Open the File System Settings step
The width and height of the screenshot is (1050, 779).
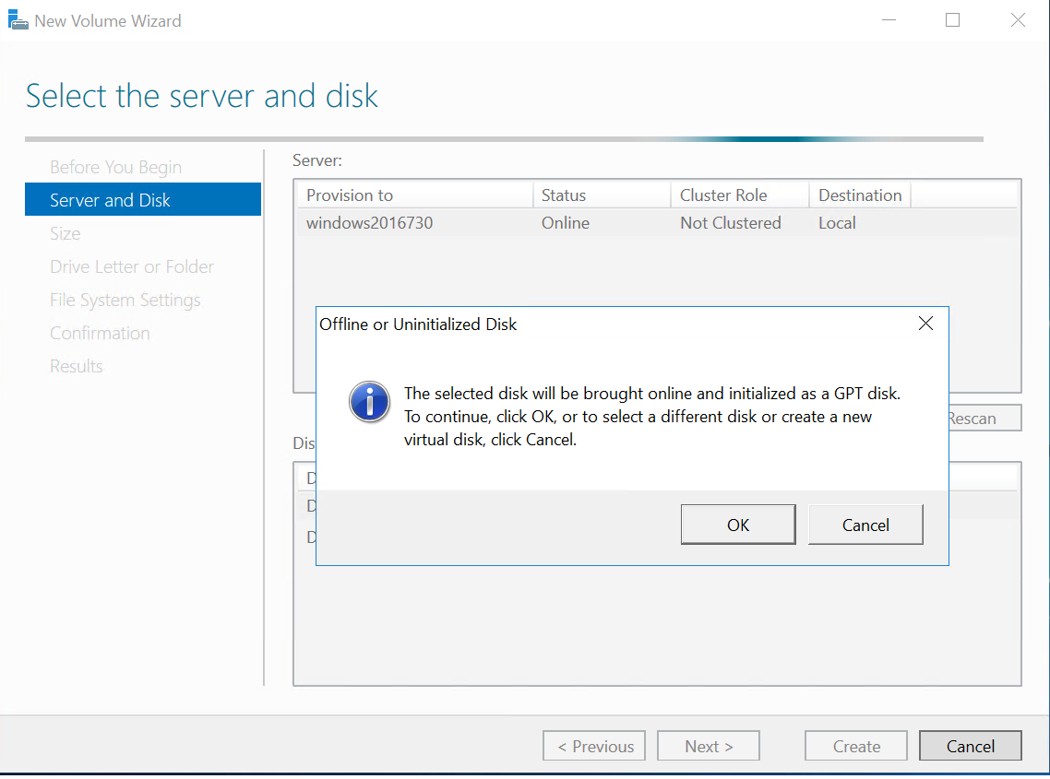click(x=125, y=300)
